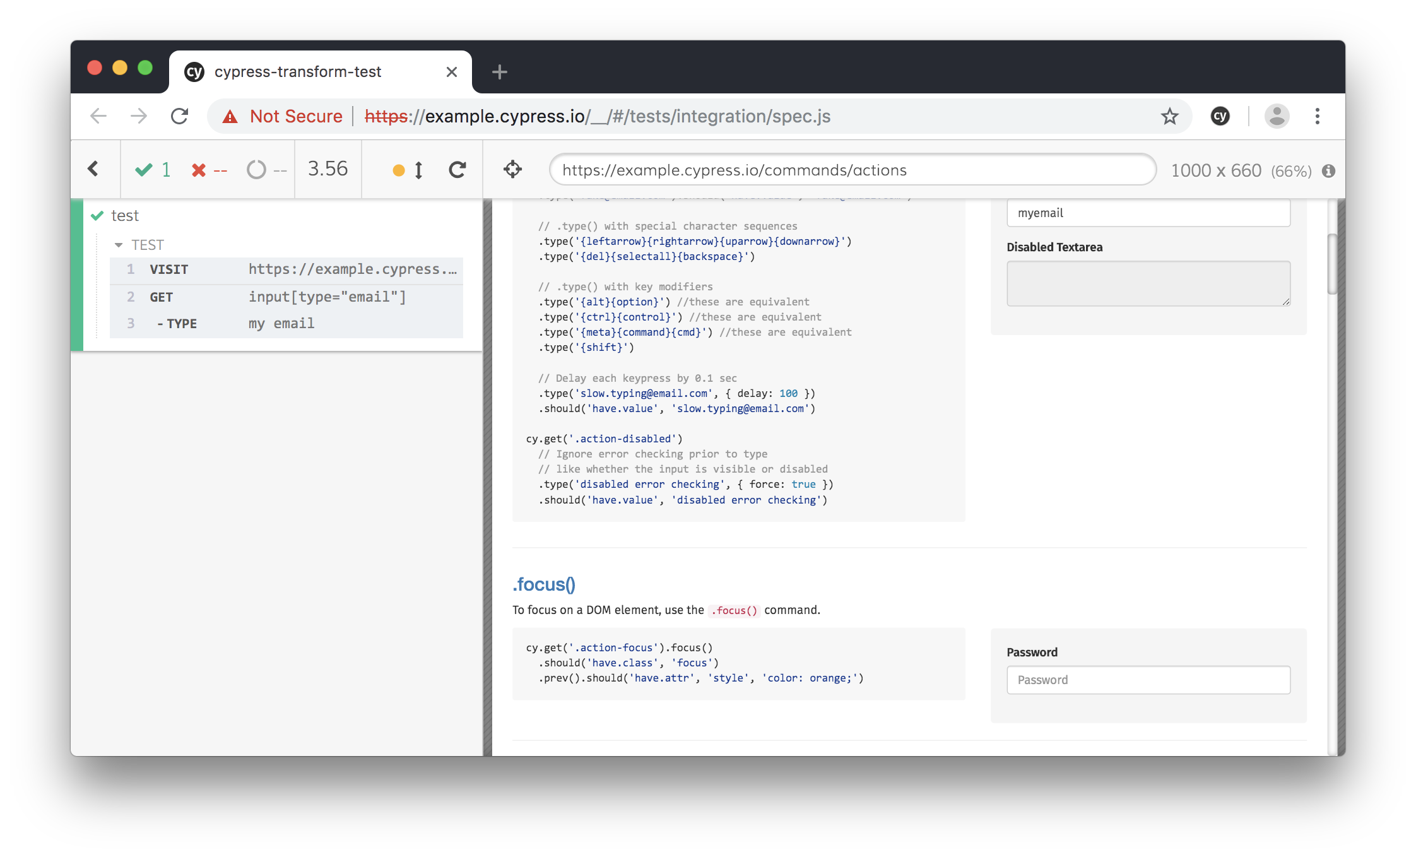Viewport: 1416px width, 857px height.
Task: Click the viewport info icon
Action: (x=1329, y=170)
